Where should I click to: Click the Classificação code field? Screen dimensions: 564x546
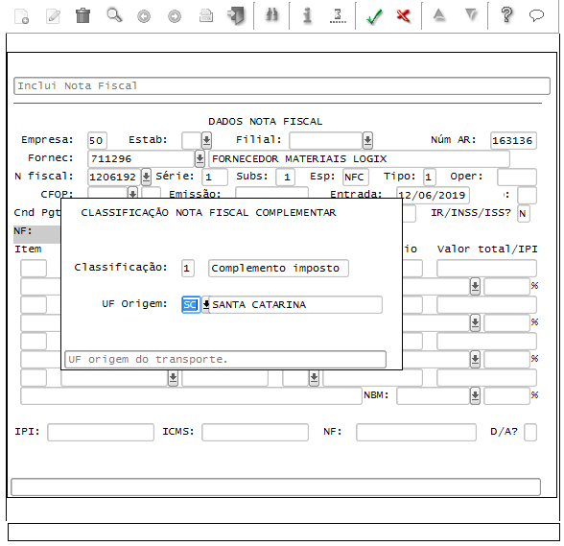[188, 268]
